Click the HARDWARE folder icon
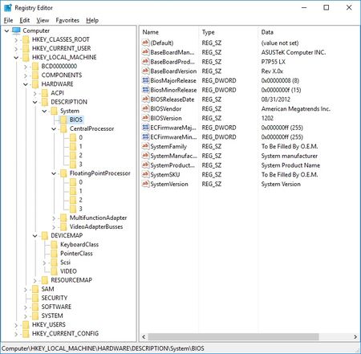This screenshot has height=354, width=361. (x=35, y=84)
